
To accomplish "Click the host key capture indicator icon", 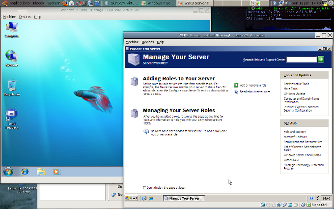I will pyautogui.click(x=308, y=205).
